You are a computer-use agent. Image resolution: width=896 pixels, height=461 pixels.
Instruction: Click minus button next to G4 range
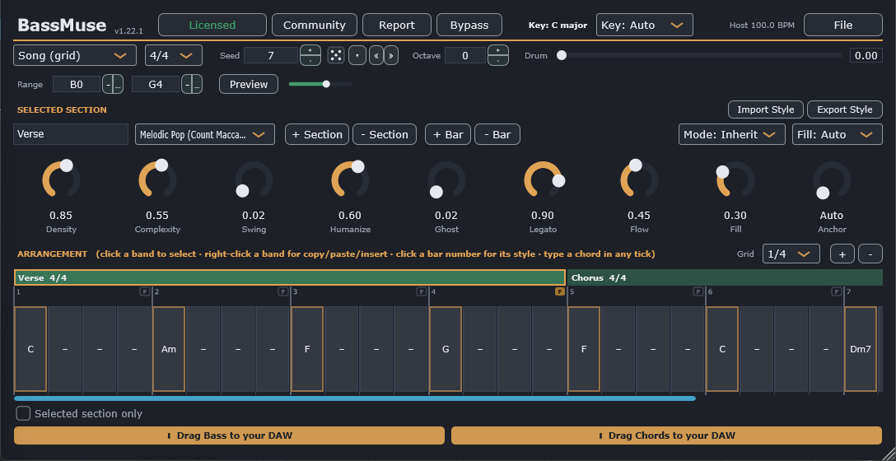click(x=187, y=85)
